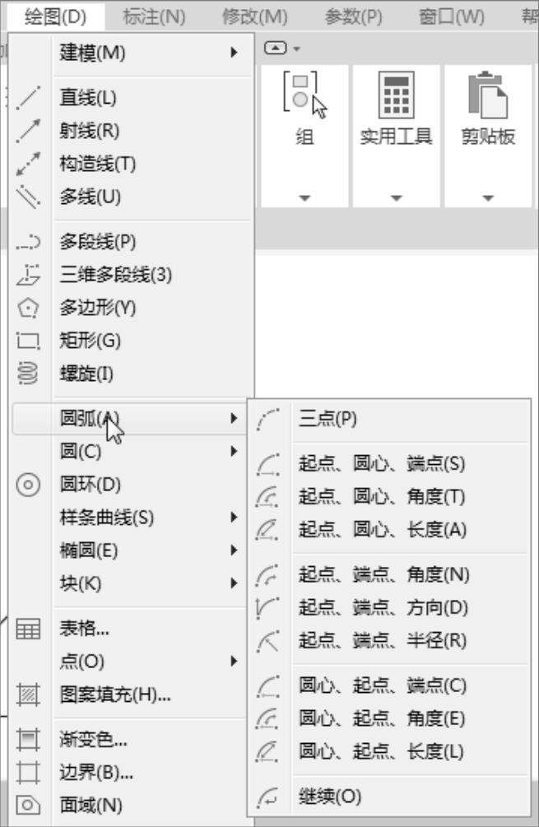This screenshot has width=539, height=827.
Task: Click the 构造线 construction line icon
Action: 29,164
